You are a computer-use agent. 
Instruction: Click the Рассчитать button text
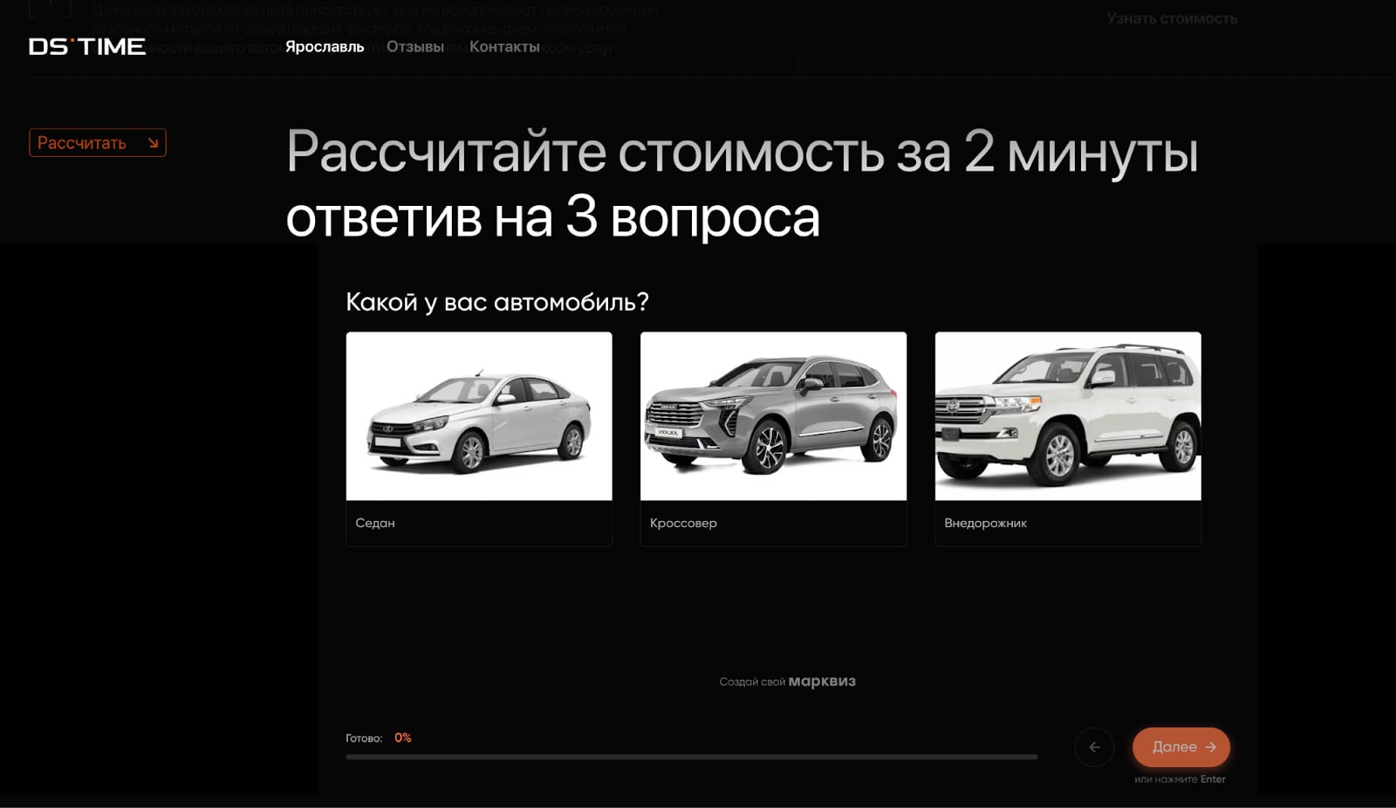pos(82,143)
